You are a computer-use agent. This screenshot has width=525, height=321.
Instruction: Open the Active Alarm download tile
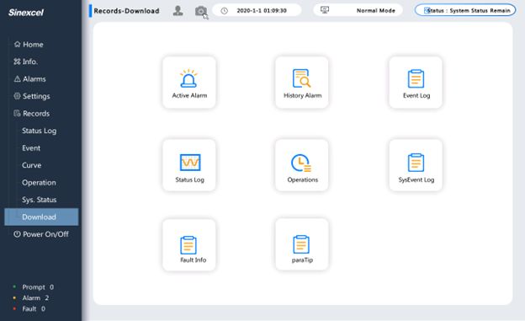(189, 83)
